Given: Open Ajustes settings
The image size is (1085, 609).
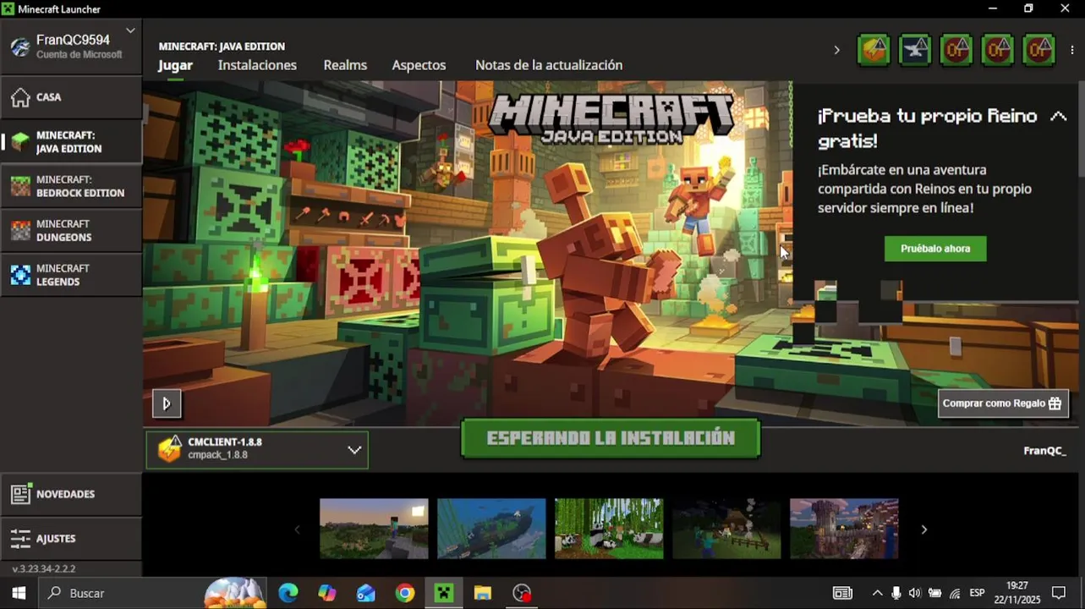Looking at the screenshot, I should click(71, 538).
